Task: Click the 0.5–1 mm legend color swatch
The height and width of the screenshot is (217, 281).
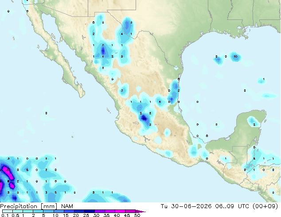Action: click(x=18, y=211)
